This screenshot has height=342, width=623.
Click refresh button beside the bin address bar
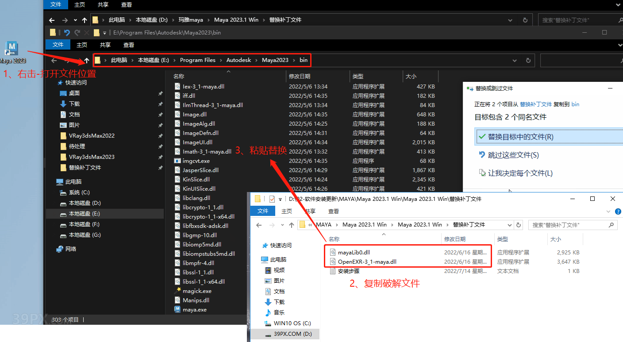pyautogui.click(x=528, y=60)
